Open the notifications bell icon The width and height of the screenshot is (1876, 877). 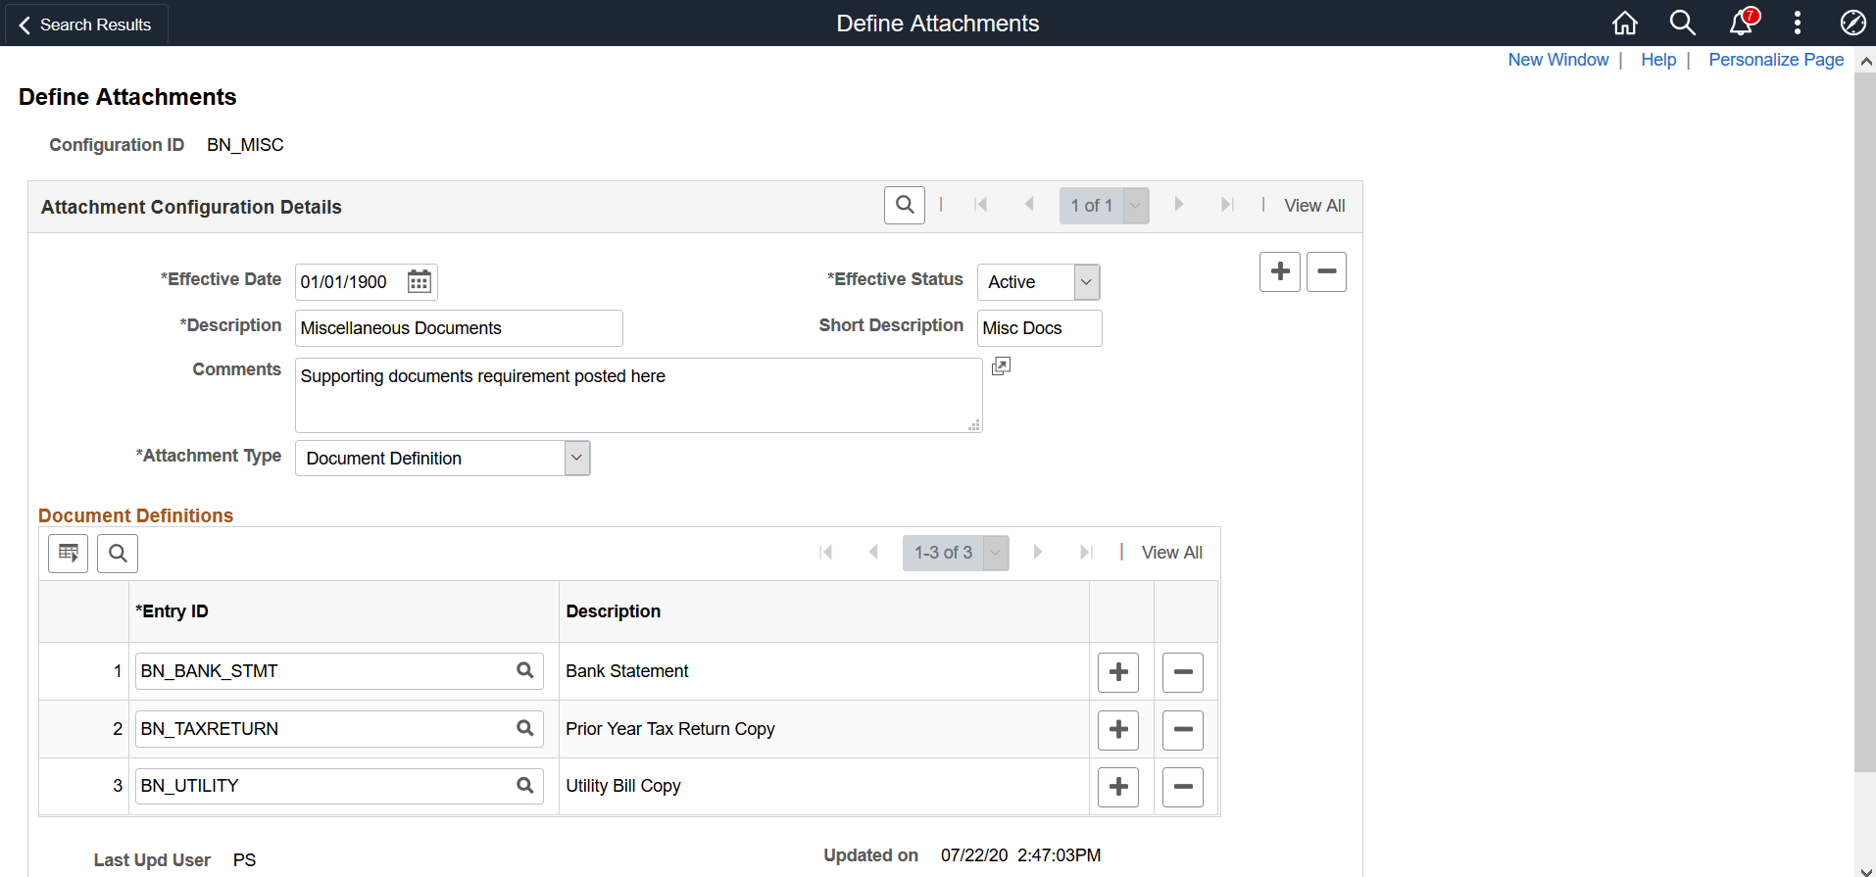[x=1741, y=23]
